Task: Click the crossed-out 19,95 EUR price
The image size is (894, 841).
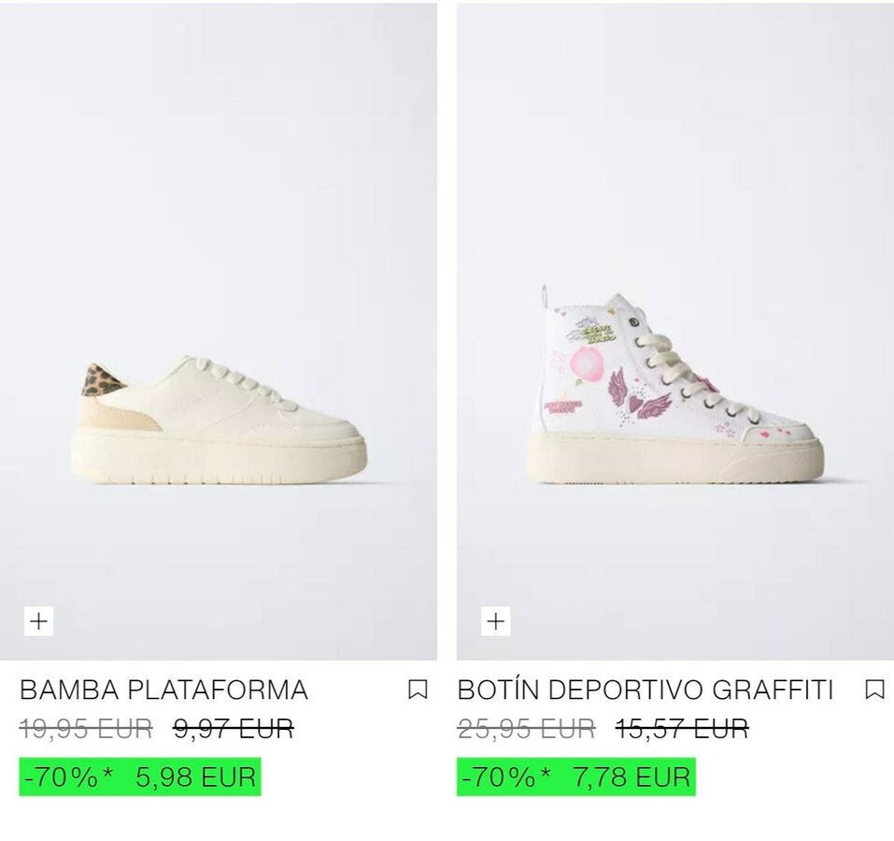Action: 86,729
